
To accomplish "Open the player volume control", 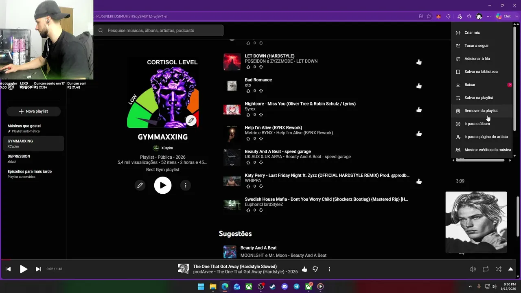I will pos(473,269).
